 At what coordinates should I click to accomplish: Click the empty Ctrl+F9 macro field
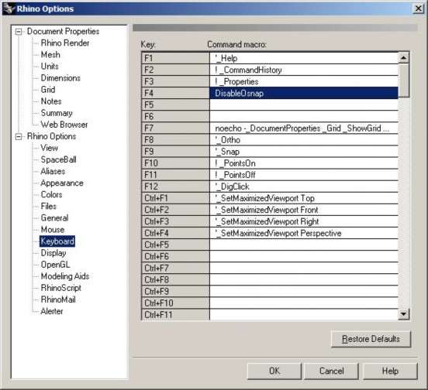(304, 292)
